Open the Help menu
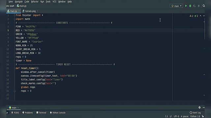Viewport: 211px width, 118px height. point(70,2)
